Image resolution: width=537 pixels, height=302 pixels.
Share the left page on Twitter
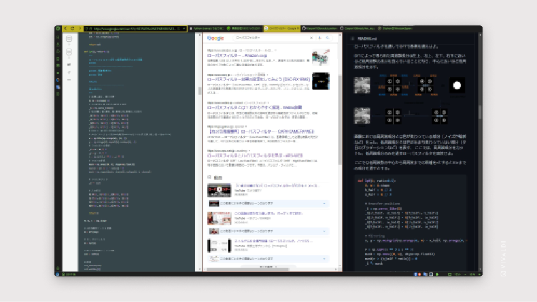tap(69, 64)
